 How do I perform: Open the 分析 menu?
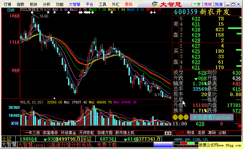(46, 4)
